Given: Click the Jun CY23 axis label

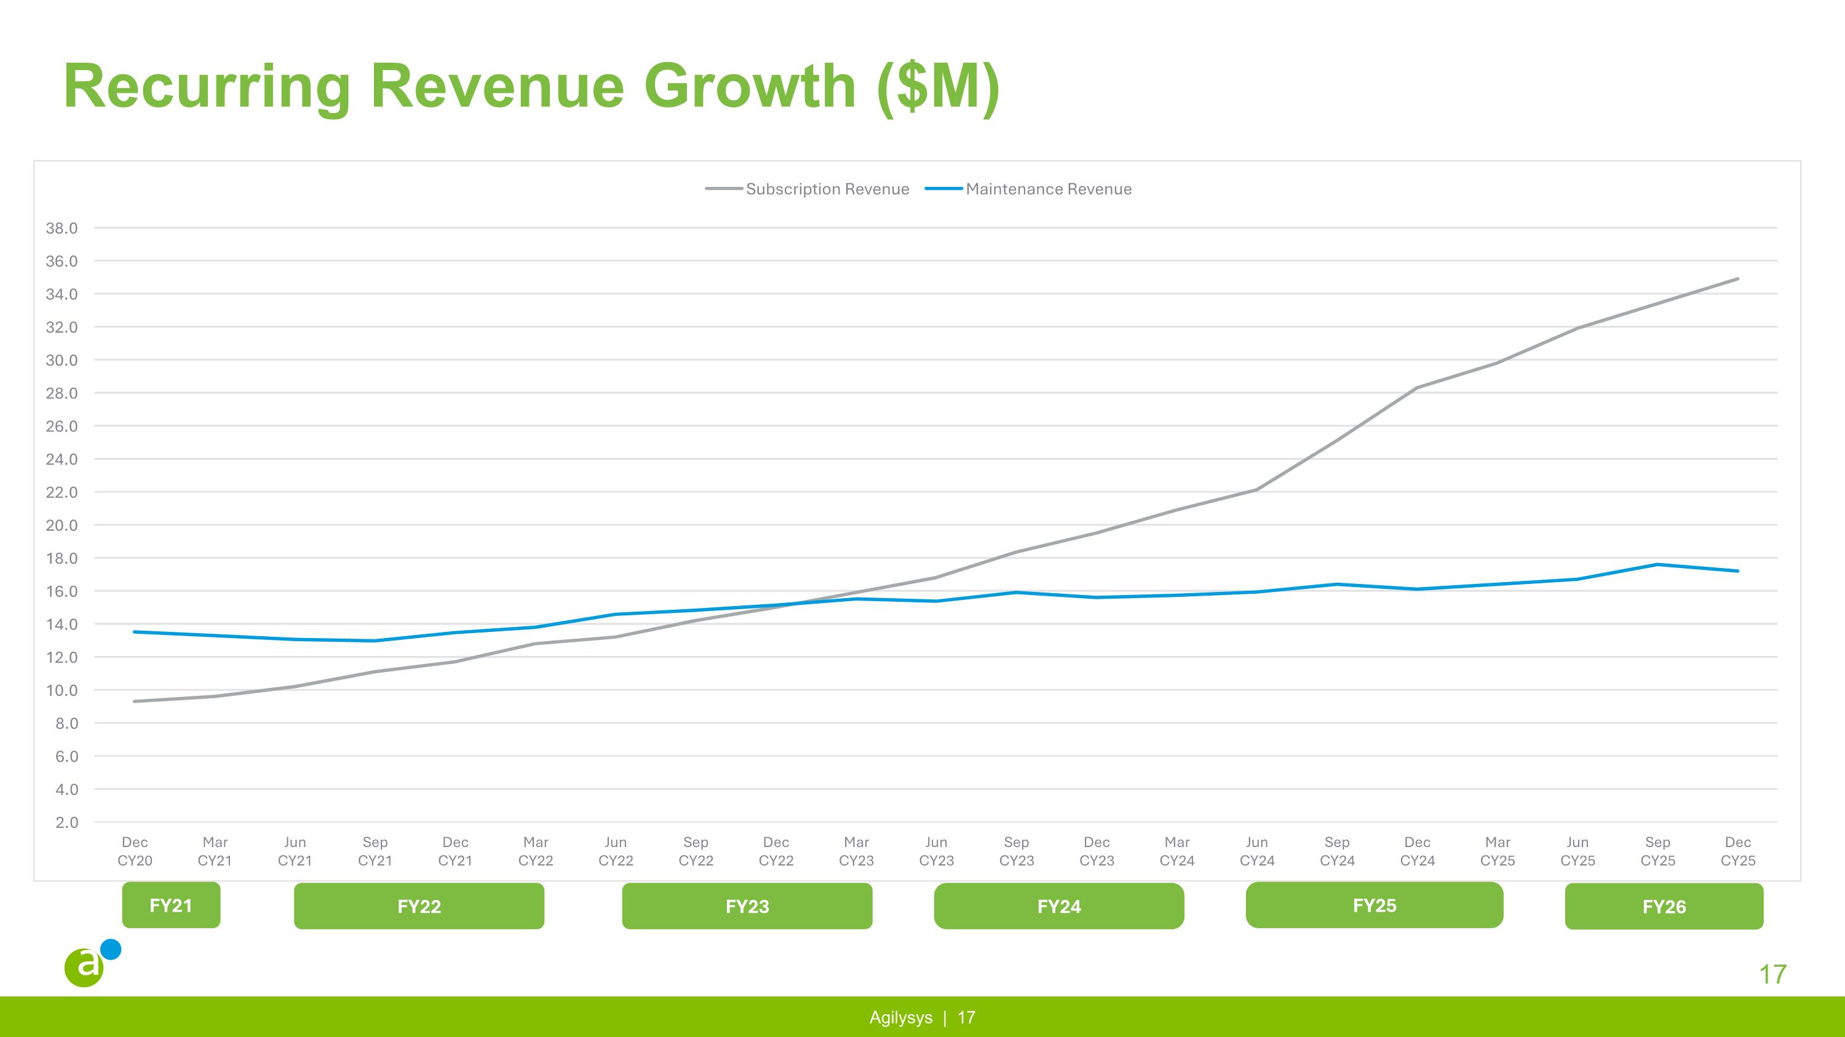Looking at the screenshot, I should 936,851.
